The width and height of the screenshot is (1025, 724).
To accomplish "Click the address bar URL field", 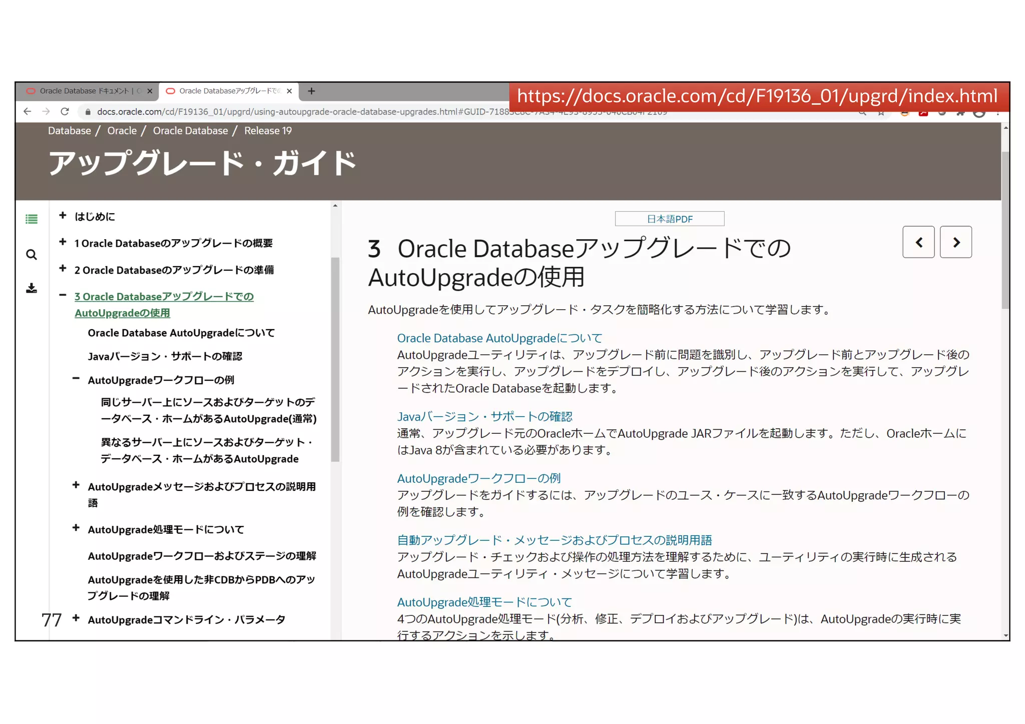I will 381,112.
